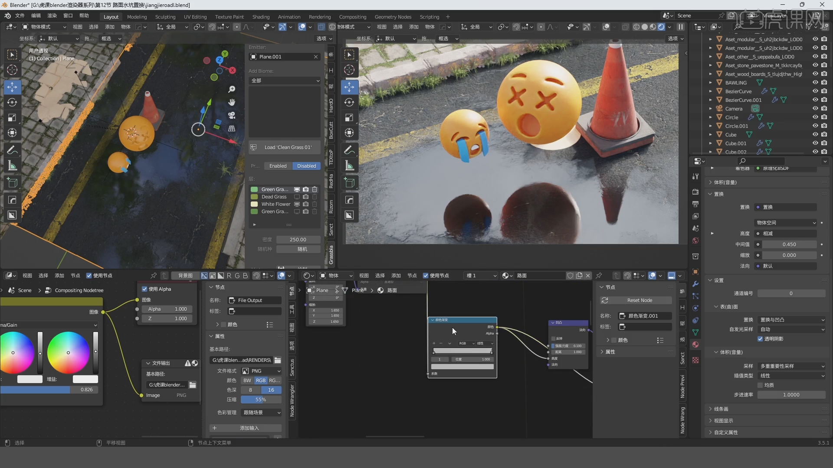Pick the Add Cube tool

12,182
